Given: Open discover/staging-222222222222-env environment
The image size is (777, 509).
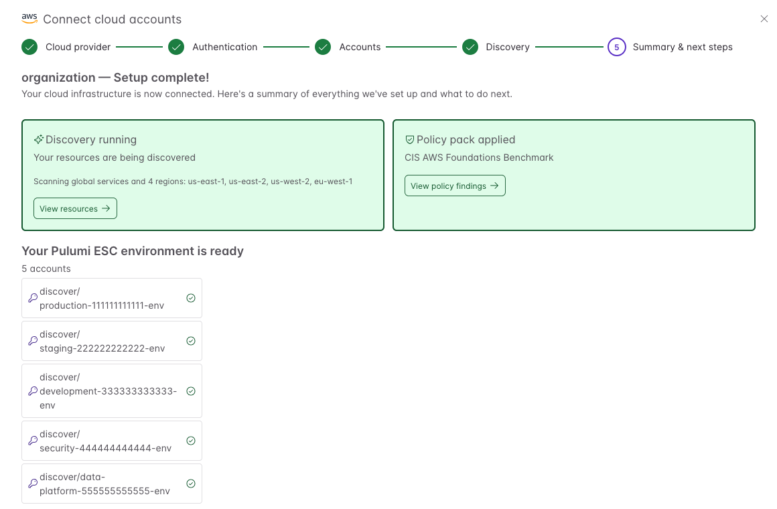Looking at the screenshot, I should pos(112,341).
